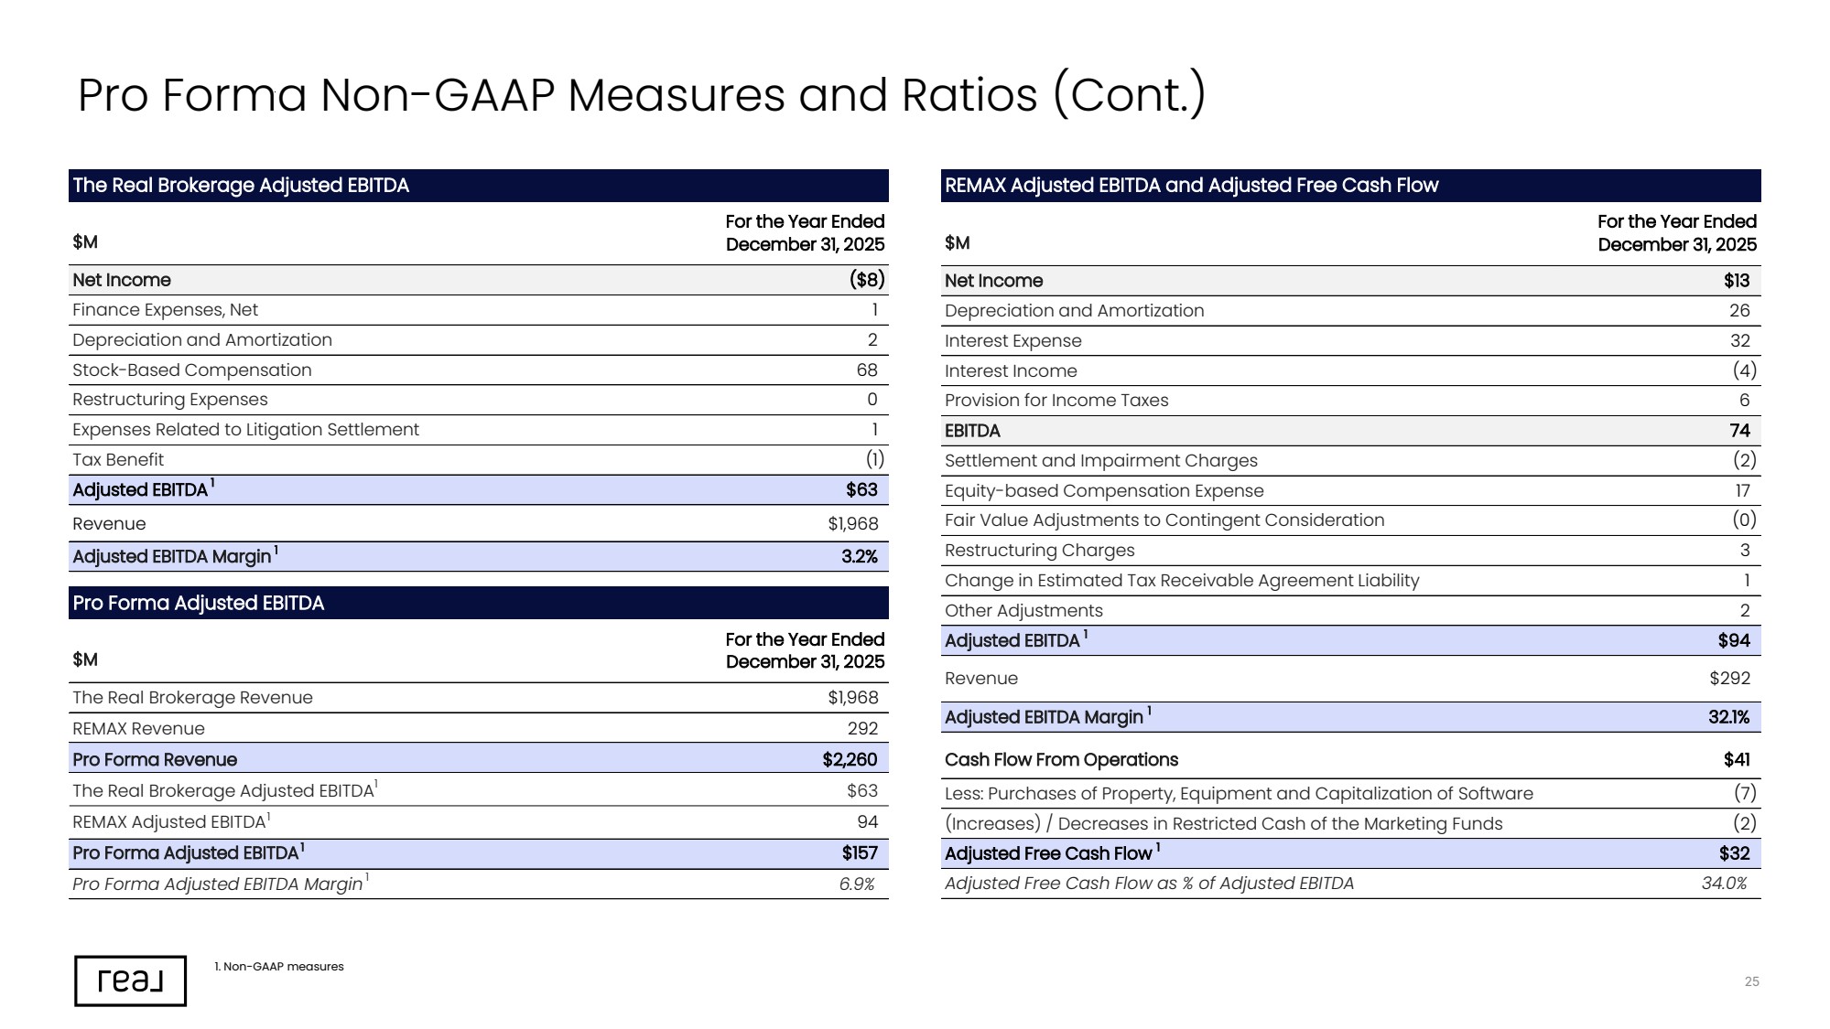
Task: Select the REMAX Net Income $13 value
Action: 1736,281
